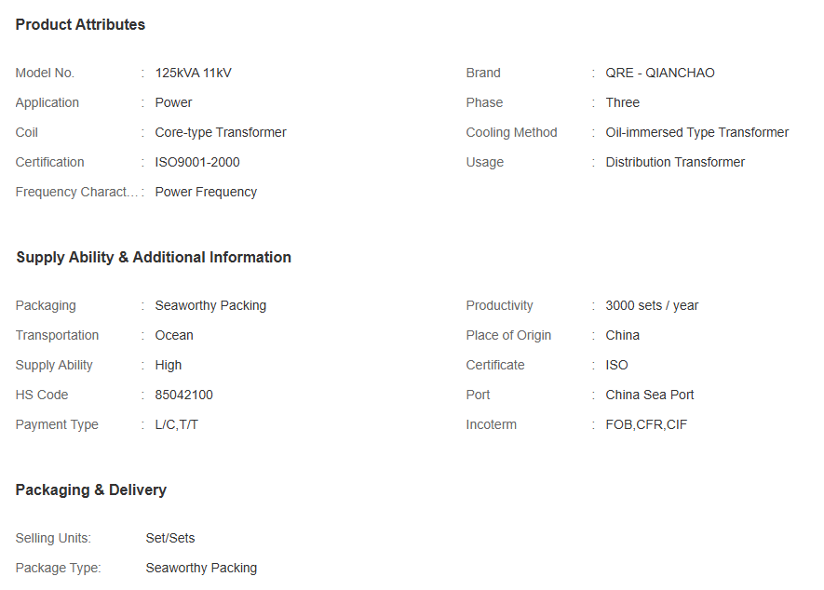
Task: Click the L/C,T/T payment type value
Action: pos(176,424)
